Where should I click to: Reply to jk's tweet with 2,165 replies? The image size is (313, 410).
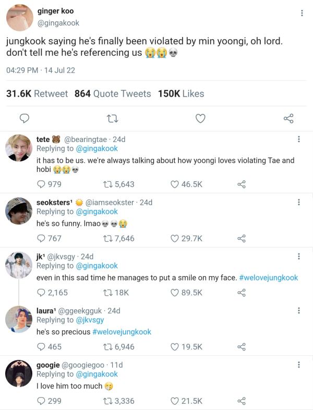(x=41, y=292)
